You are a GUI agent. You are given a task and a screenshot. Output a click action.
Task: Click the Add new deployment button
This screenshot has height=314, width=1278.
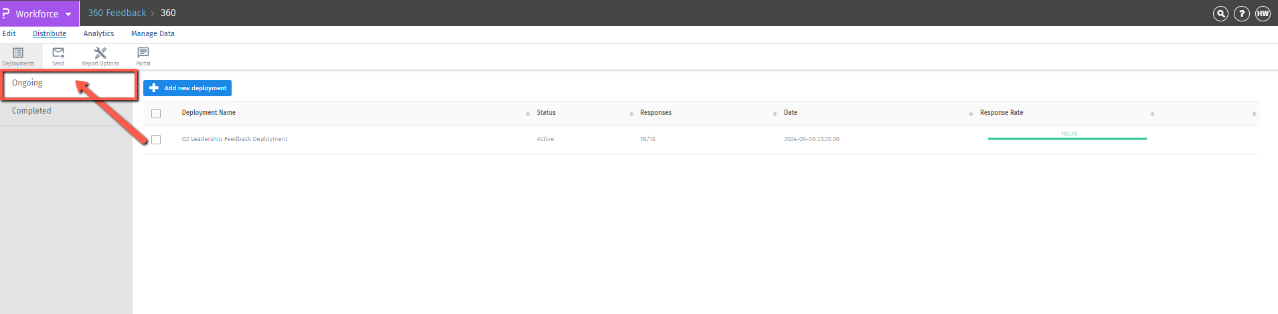(x=187, y=88)
